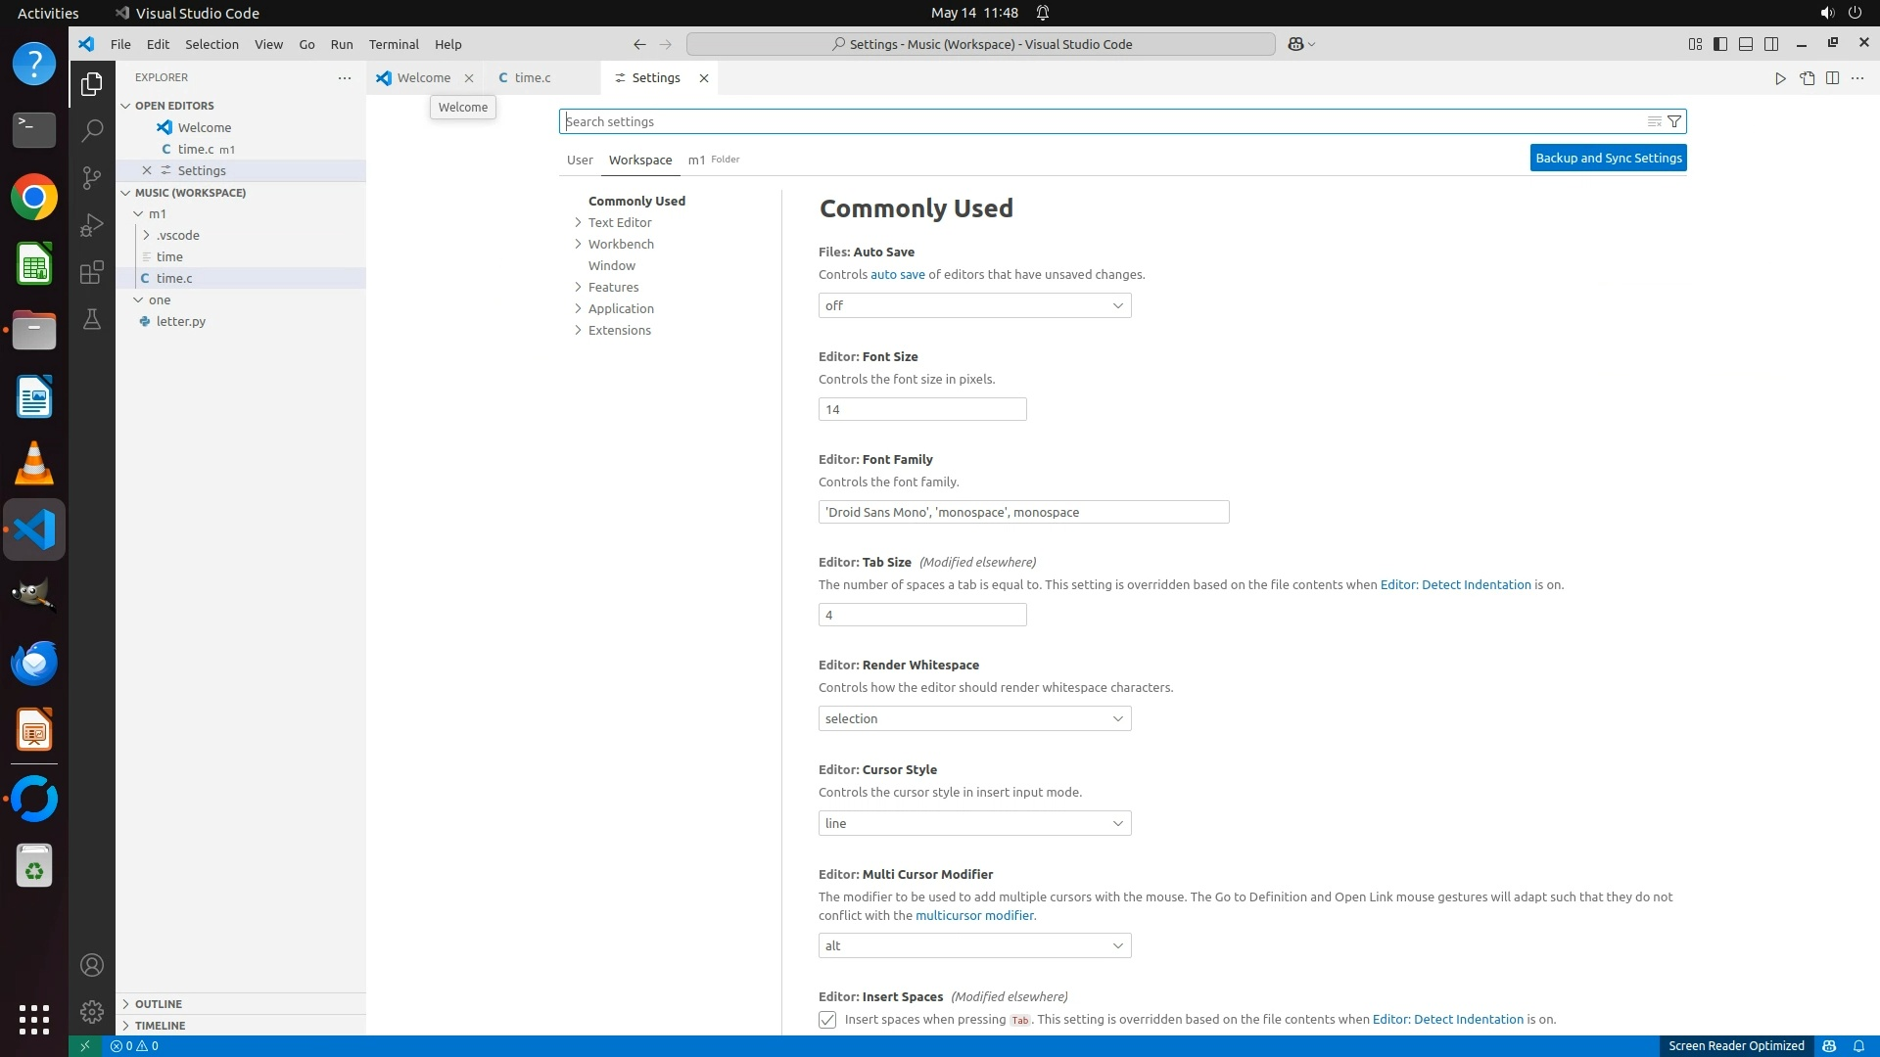Switch to the User settings tab
1880x1057 pixels.
(580, 160)
